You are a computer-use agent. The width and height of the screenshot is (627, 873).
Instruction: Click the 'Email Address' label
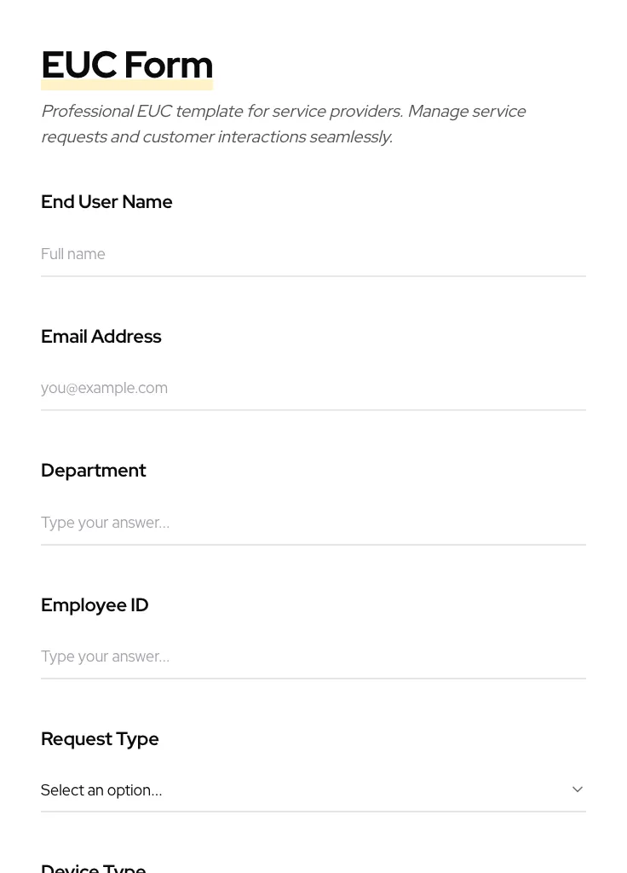coord(101,337)
